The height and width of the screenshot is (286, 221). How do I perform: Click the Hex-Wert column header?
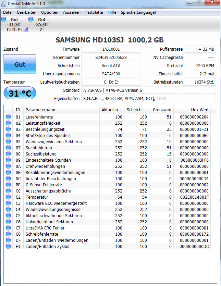coord(192,110)
